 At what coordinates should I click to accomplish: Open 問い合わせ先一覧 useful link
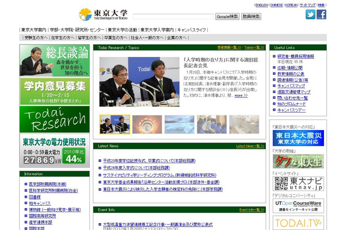(x=292, y=98)
